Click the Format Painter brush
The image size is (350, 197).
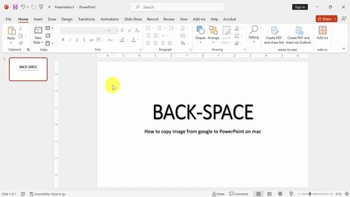pyautogui.click(x=21, y=43)
